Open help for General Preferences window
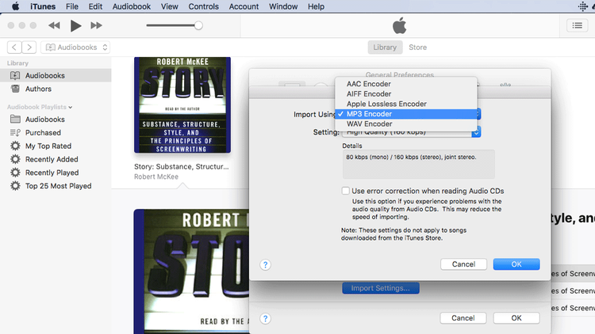The width and height of the screenshot is (595, 334). coord(265,319)
